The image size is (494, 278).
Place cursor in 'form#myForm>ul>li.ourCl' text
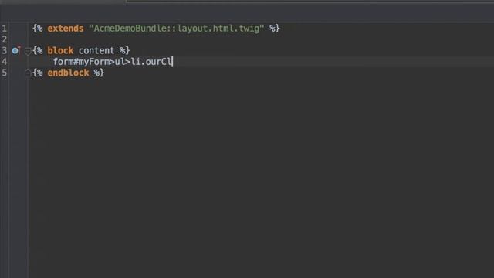pos(113,62)
